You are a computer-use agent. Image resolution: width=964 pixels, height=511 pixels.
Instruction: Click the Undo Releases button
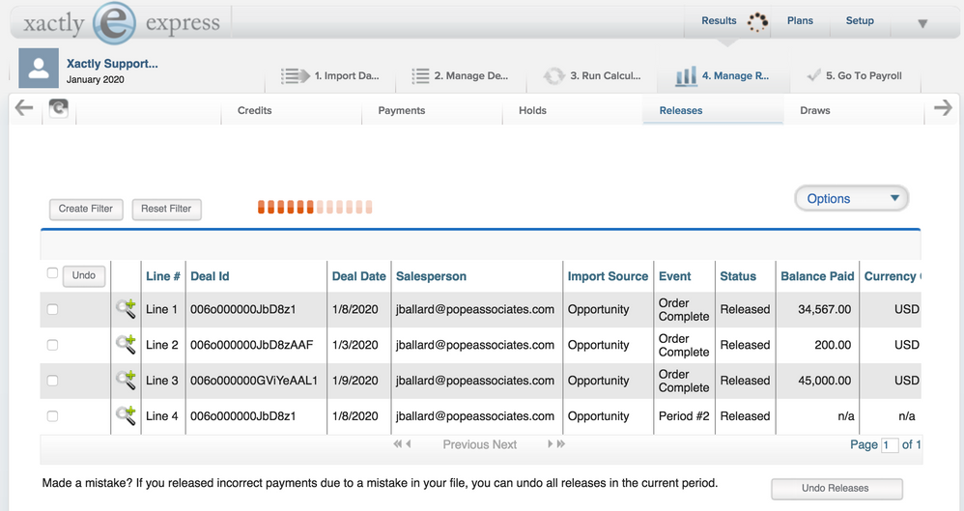pos(835,488)
